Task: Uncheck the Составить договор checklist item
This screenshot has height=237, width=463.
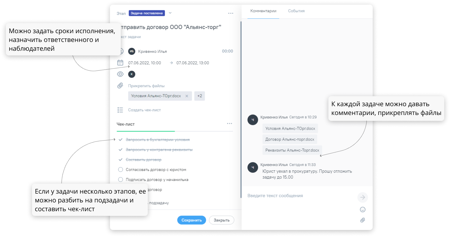Action: (x=120, y=160)
